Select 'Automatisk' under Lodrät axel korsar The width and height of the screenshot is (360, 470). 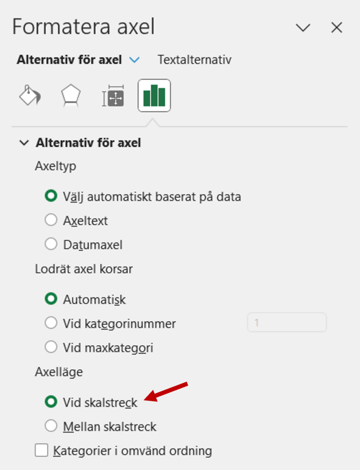coord(51,299)
